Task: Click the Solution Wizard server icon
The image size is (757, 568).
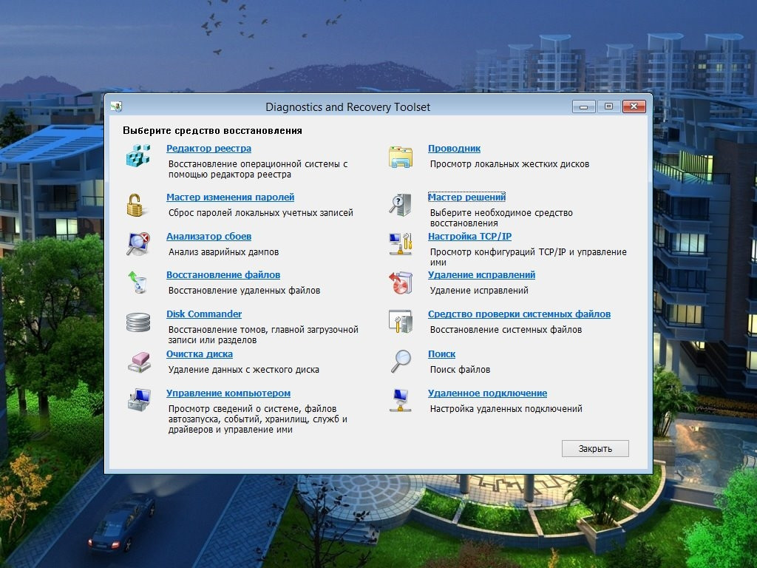Action: 401,204
